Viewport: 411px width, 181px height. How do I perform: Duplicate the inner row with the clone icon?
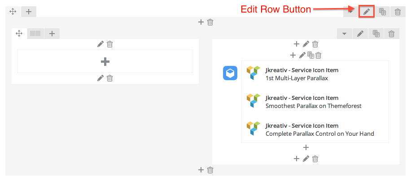click(x=376, y=34)
